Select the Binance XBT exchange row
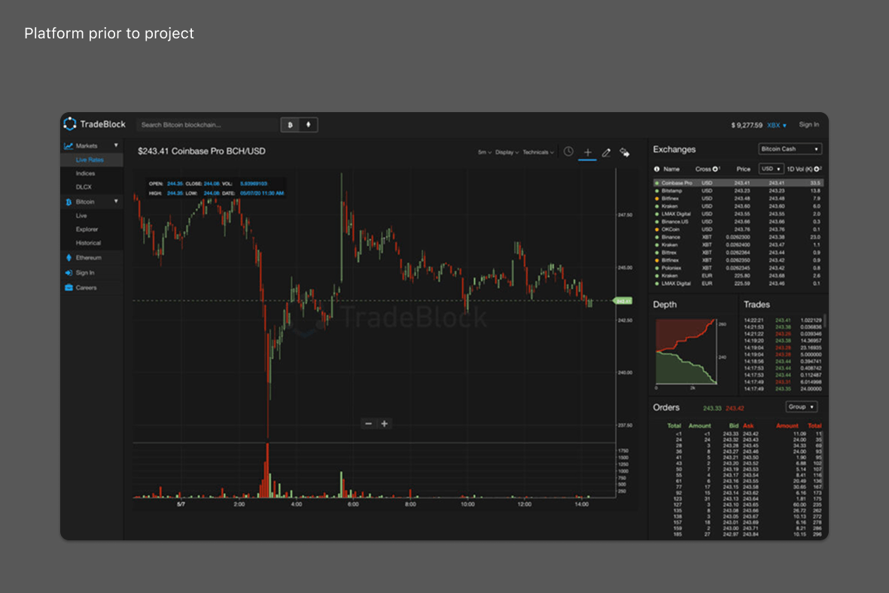The width and height of the screenshot is (889, 593). pyautogui.click(x=738, y=237)
